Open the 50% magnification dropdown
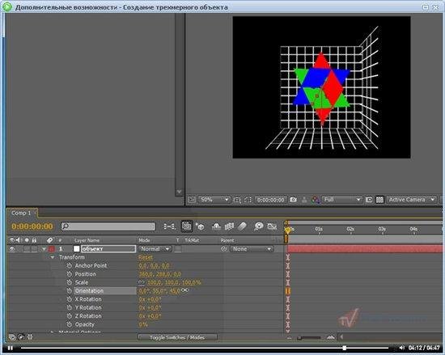The width and height of the screenshot is (445, 355). coord(214,200)
